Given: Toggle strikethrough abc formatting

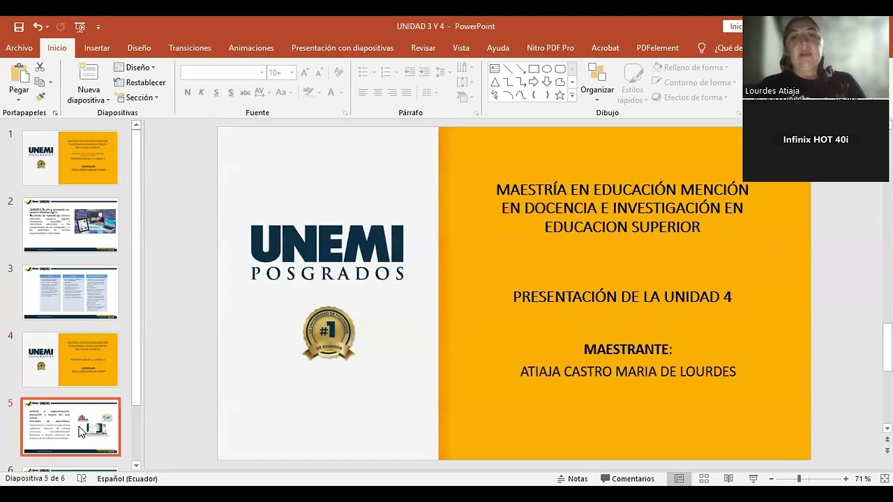Looking at the screenshot, I should (x=245, y=92).
